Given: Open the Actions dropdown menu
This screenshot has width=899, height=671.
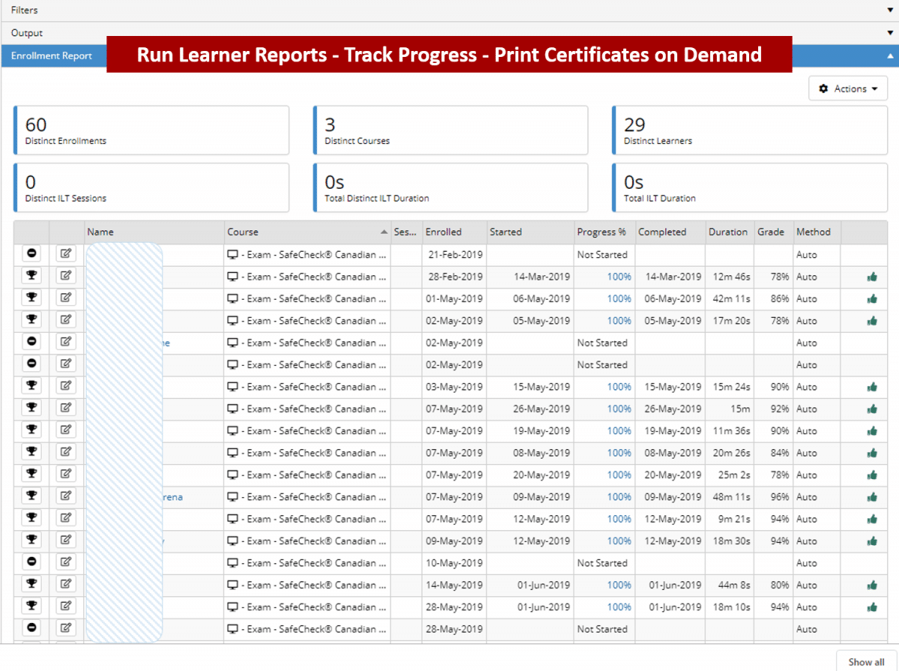Looking at the screenshot, I should [x=848, y=88].
